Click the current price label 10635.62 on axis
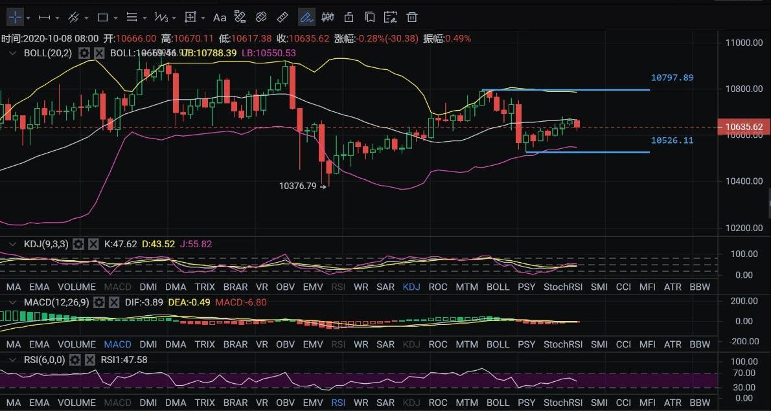Viewport: 771px width, 411px height. coord(744,127)
